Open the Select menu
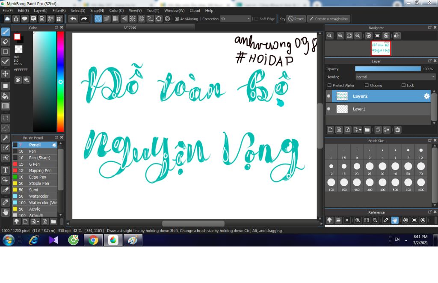The width and height of the screenshot is (438, 283). pos(78,10)
